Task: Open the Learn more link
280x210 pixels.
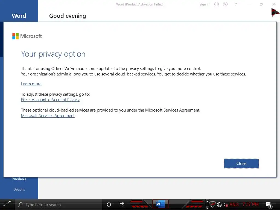Action: 31,84
